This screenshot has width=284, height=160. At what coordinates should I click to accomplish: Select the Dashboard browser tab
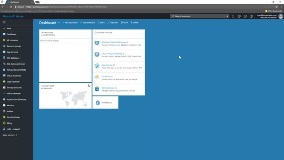tap(20, 2)
